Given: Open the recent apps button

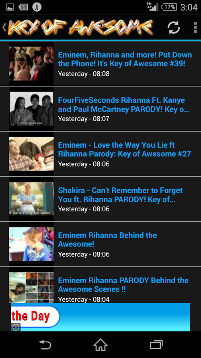Looking at the screenshot, I should click(x=156, y=345).
